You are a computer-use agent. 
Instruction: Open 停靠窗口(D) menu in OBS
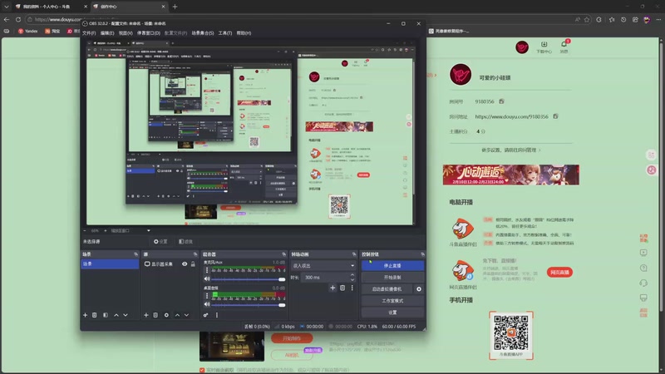pos(149,33)
